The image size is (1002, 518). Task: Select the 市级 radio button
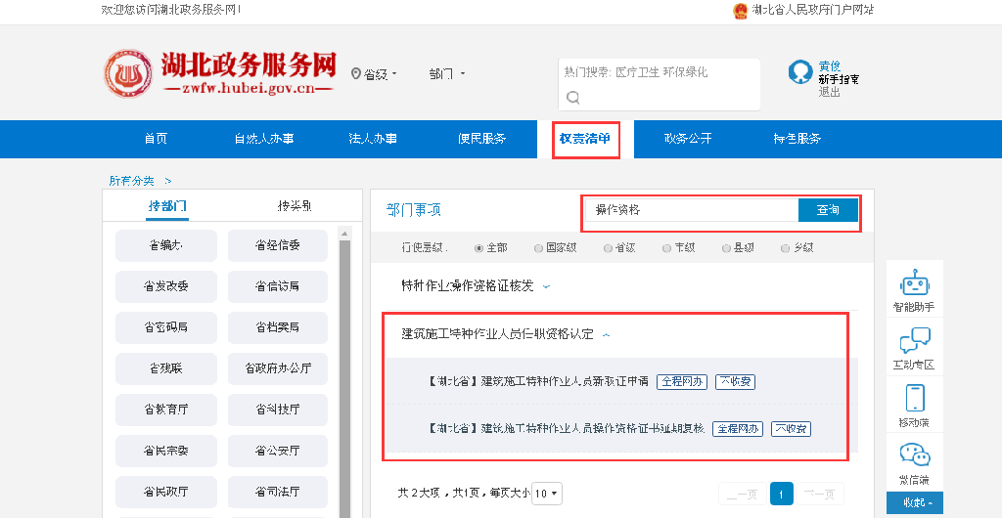click(667, 248)
